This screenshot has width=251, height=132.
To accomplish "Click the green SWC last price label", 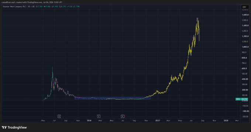I will [x=242, y=99].
